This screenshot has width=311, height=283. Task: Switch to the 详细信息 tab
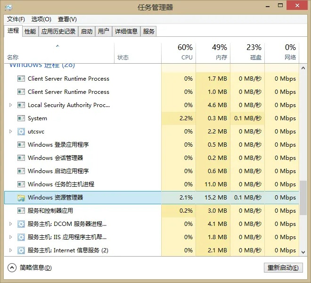(x=126, y=32)
